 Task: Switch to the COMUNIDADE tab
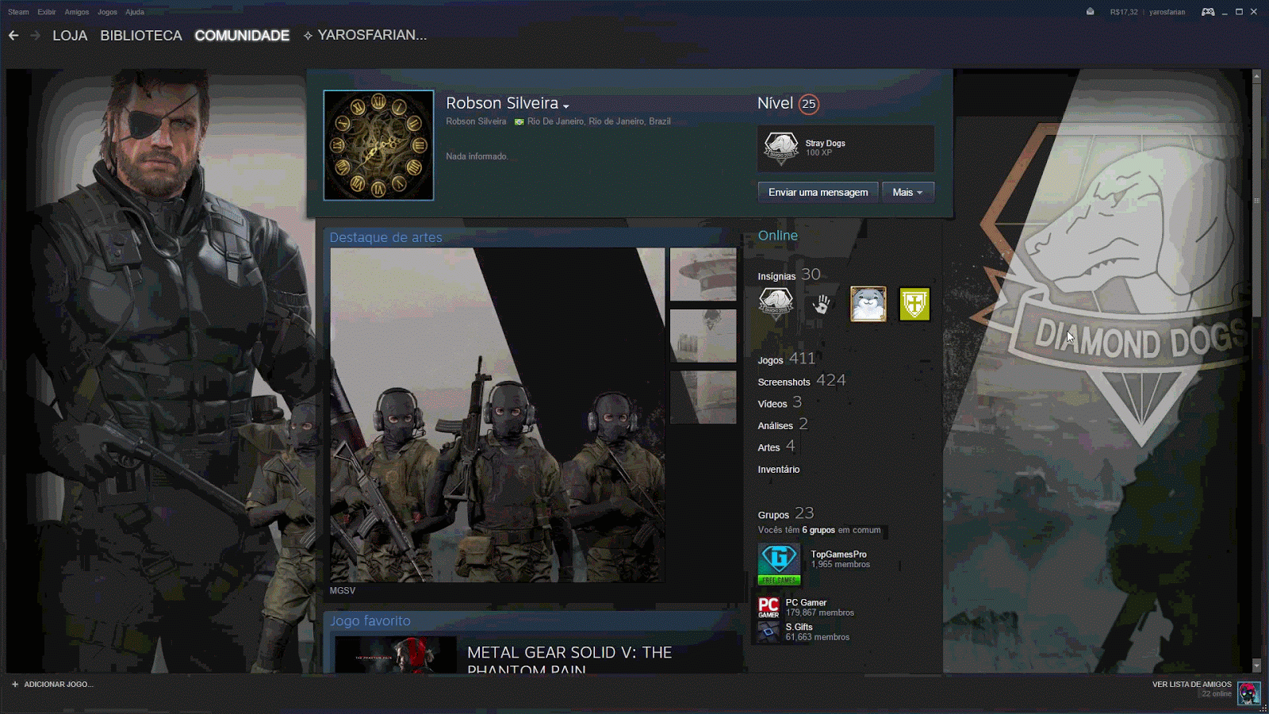[x=242, y=36]
